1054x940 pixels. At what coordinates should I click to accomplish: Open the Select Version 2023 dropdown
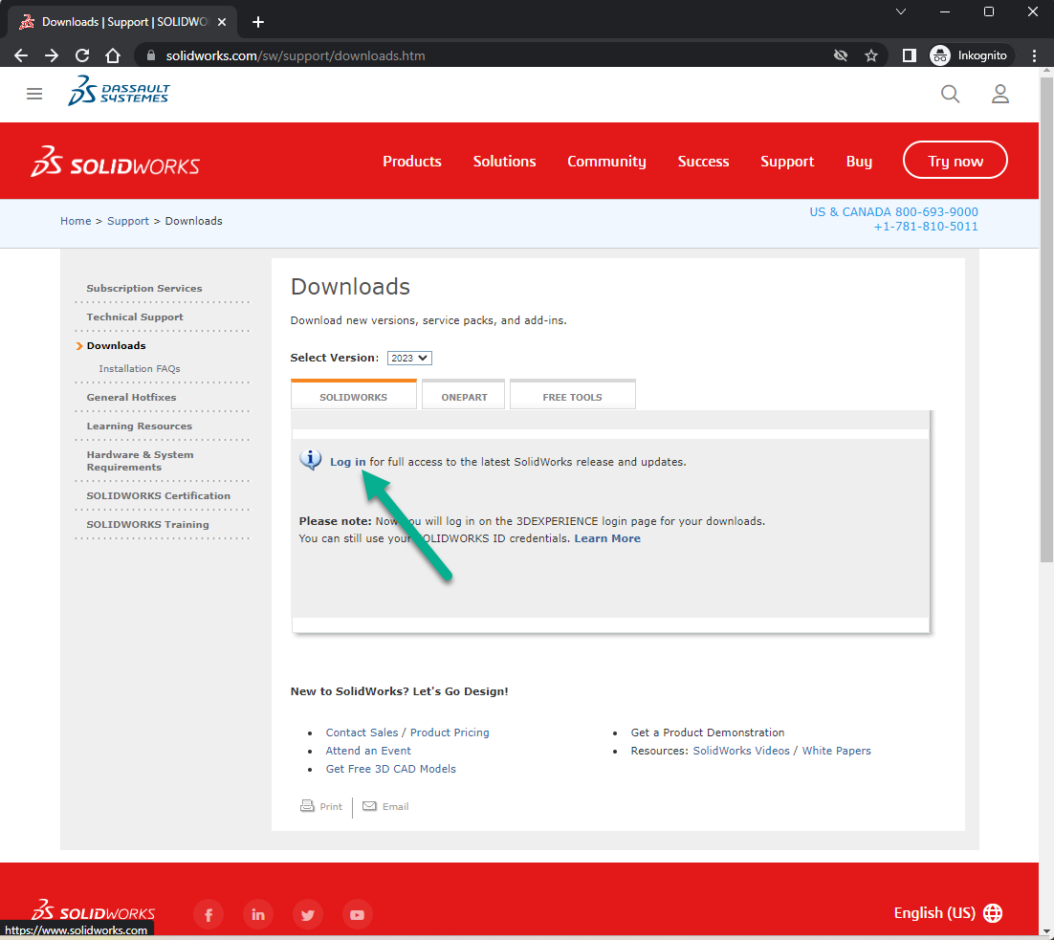click(409, 358)
